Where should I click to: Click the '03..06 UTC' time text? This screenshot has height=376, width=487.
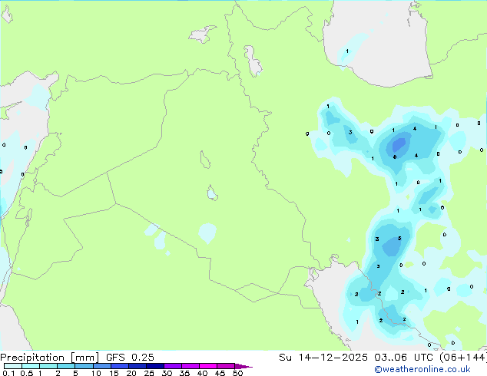tap(403, 358)
